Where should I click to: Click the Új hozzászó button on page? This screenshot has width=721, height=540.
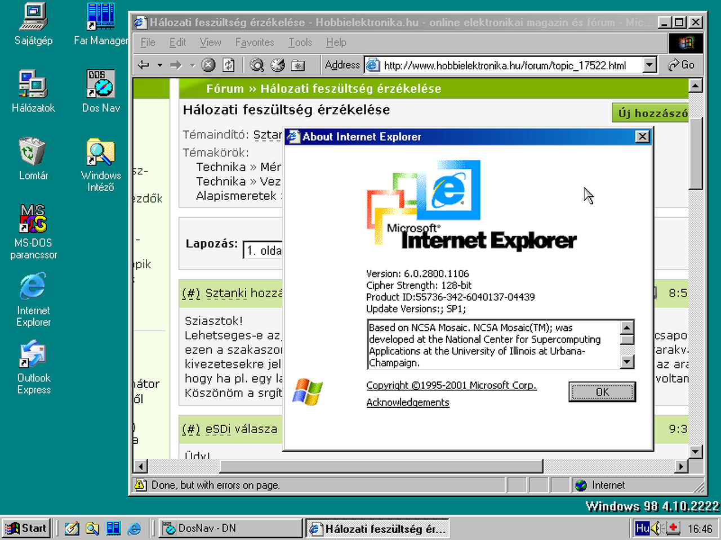tap(651, 113)
